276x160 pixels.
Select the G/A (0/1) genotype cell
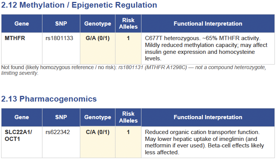coord(97,38)
